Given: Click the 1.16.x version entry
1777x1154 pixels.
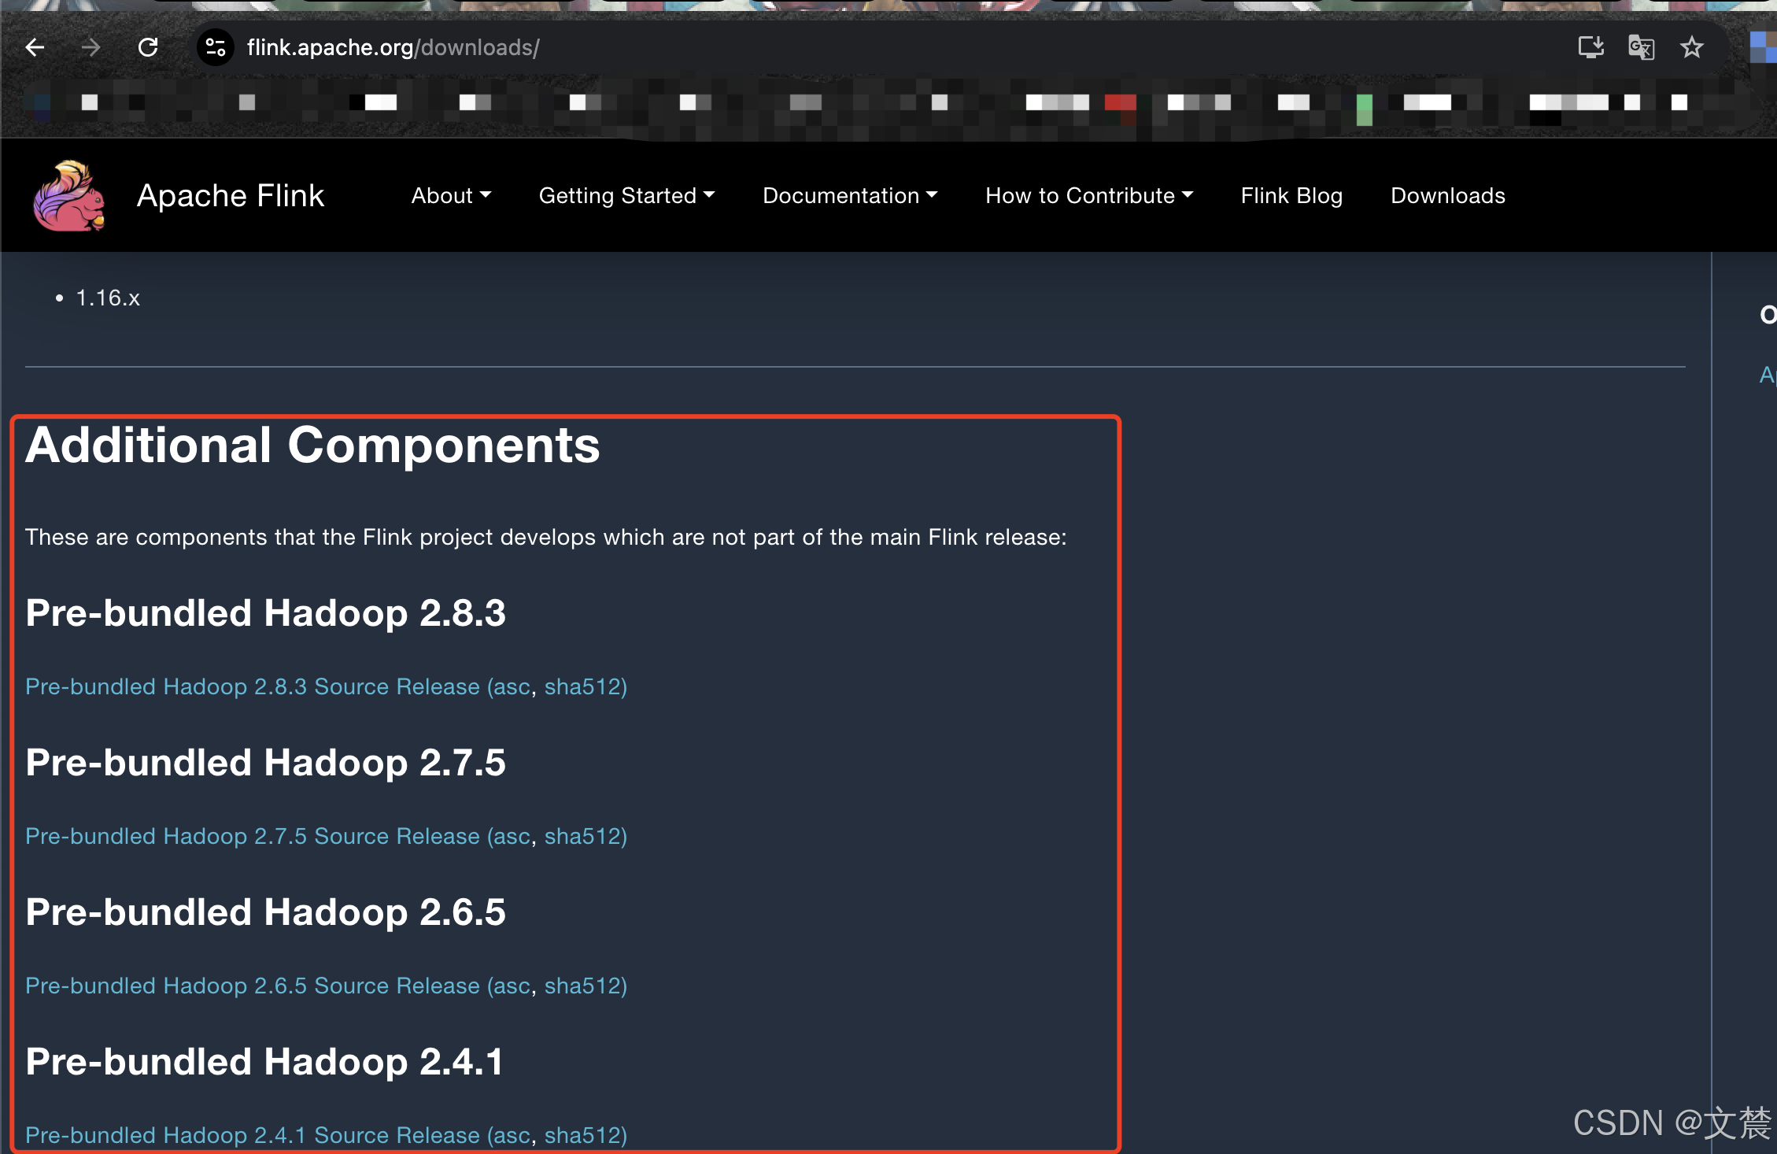Looking at the screenshot, I should click(108, 298).
